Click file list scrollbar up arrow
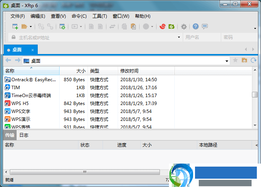This screenshot has width=261, height=187. [255, 70]
